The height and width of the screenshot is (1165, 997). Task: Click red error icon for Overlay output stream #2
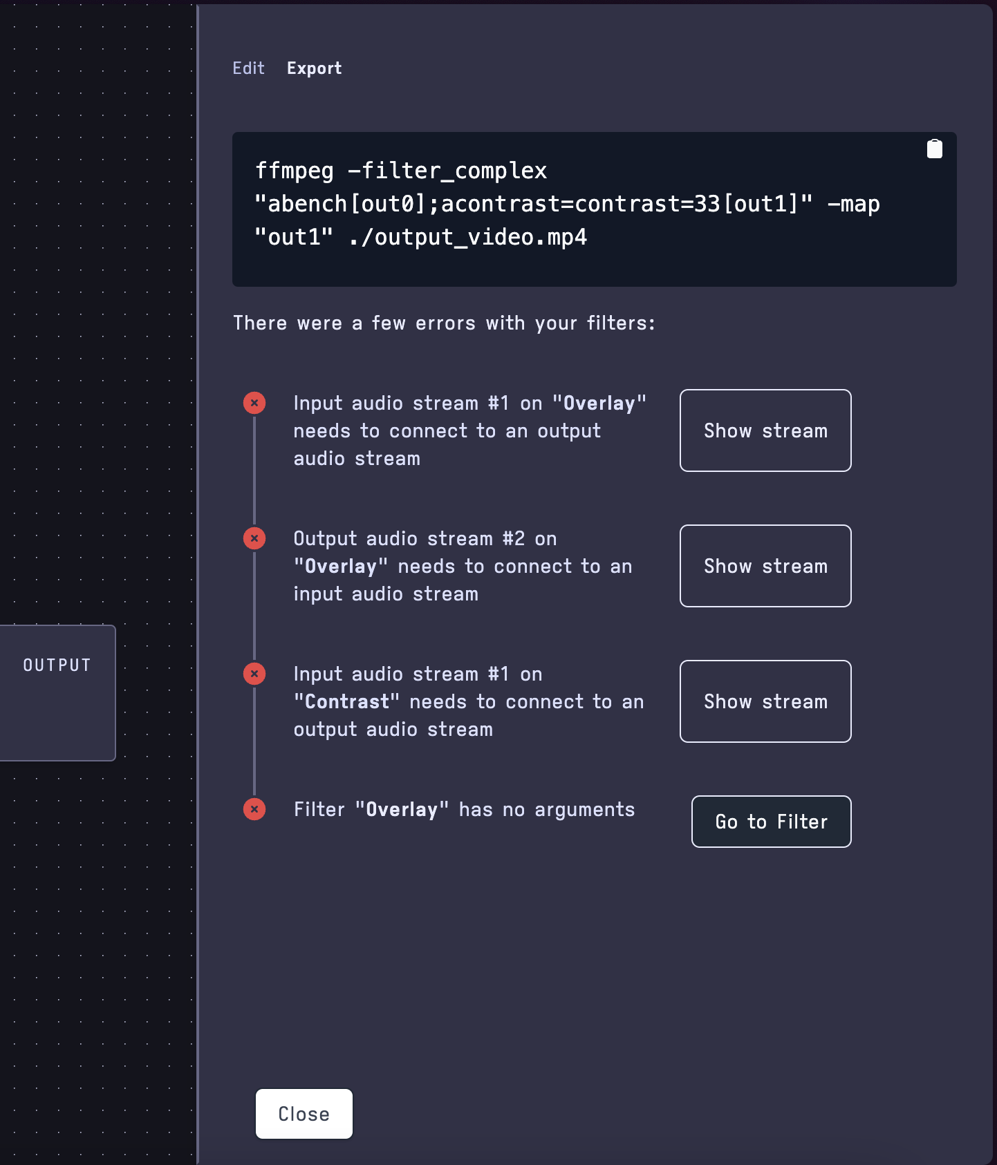tap(254, 538)
